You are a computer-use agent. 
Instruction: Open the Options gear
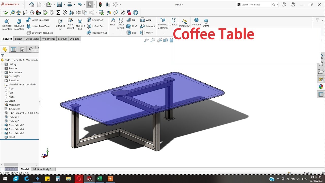point(115,5)
